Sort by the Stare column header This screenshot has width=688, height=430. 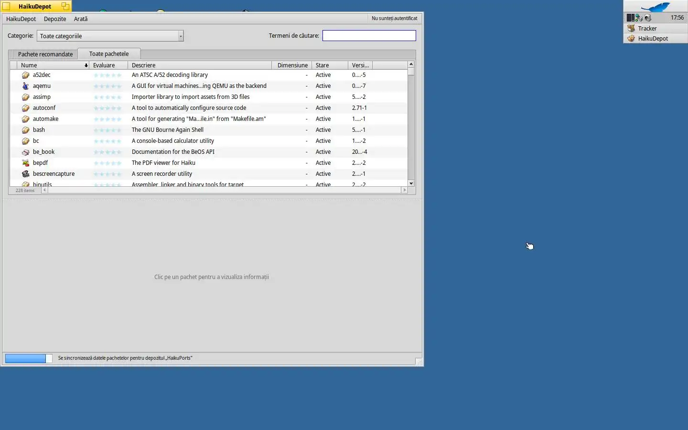tap(330, 65)
